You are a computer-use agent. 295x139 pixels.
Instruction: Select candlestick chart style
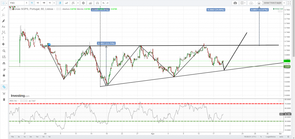[x=60, y=3]
